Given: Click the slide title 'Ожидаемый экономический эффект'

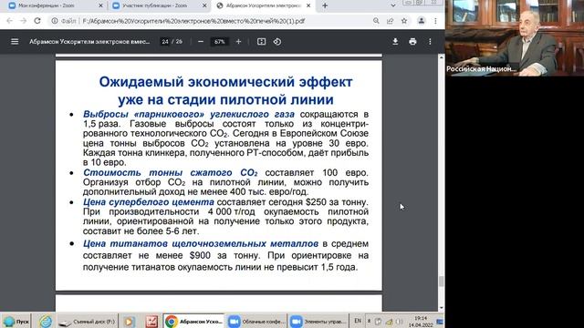Looking at the screenshot, I should click(225, 82).
